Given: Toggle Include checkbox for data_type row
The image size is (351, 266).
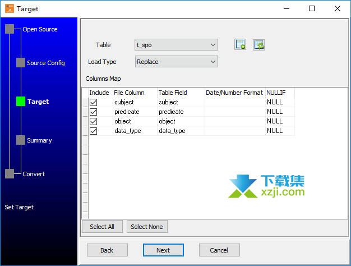Looking at the screenshot, I should [x=93, y=131].
